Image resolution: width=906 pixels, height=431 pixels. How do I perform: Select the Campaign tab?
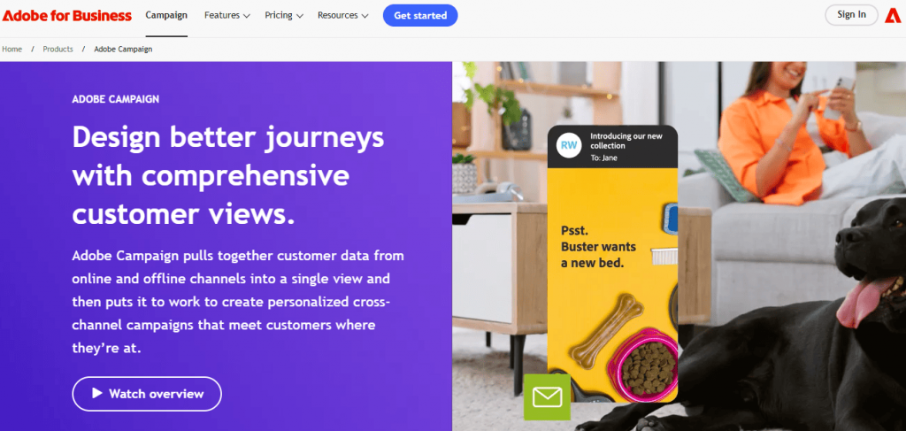click(166, 16)
